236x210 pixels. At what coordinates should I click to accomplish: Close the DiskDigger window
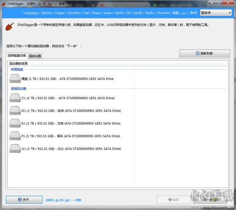point(228,3)
